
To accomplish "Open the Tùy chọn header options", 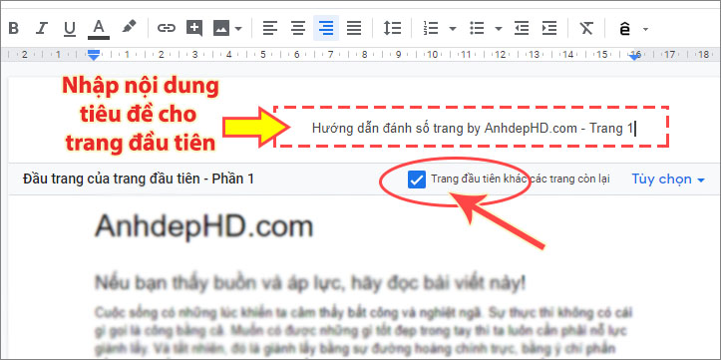I will click(x=668, y=179).
